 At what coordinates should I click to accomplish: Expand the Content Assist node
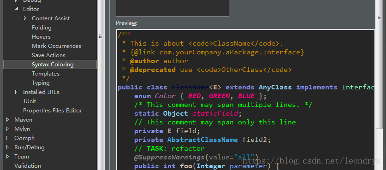25,18
